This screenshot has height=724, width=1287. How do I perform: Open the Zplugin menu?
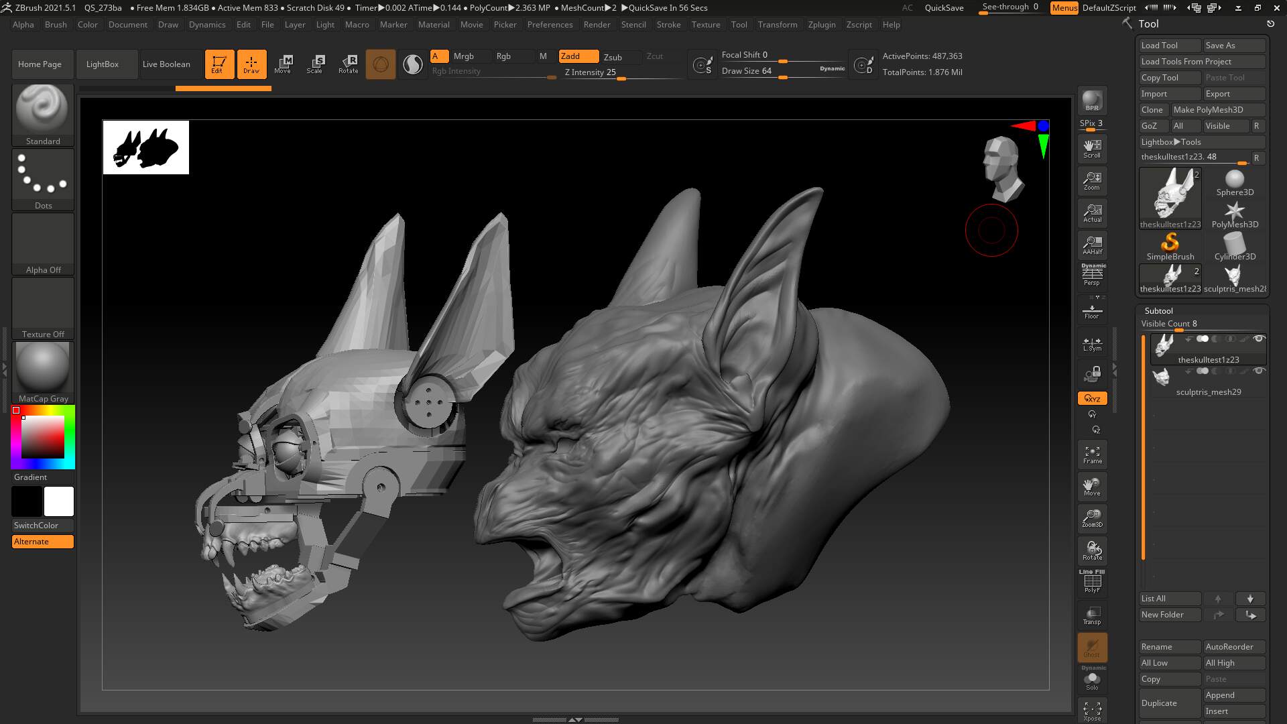click(x=822, y=25)
